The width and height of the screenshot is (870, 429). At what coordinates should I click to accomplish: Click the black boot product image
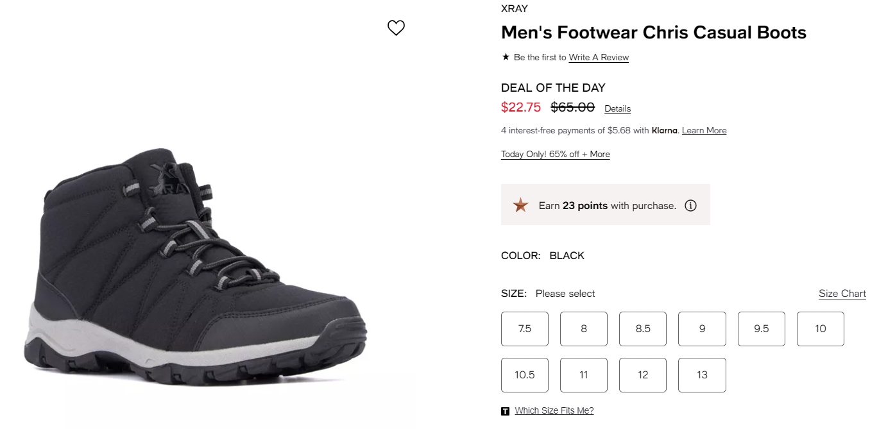(196, 267)
